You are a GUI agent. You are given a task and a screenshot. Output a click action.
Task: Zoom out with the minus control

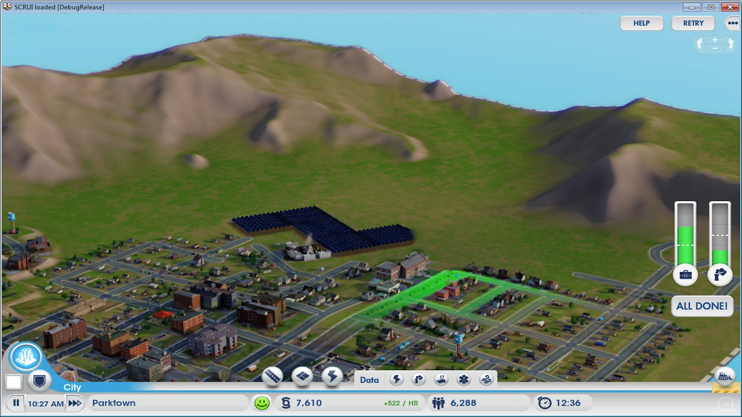coord(715,48)
